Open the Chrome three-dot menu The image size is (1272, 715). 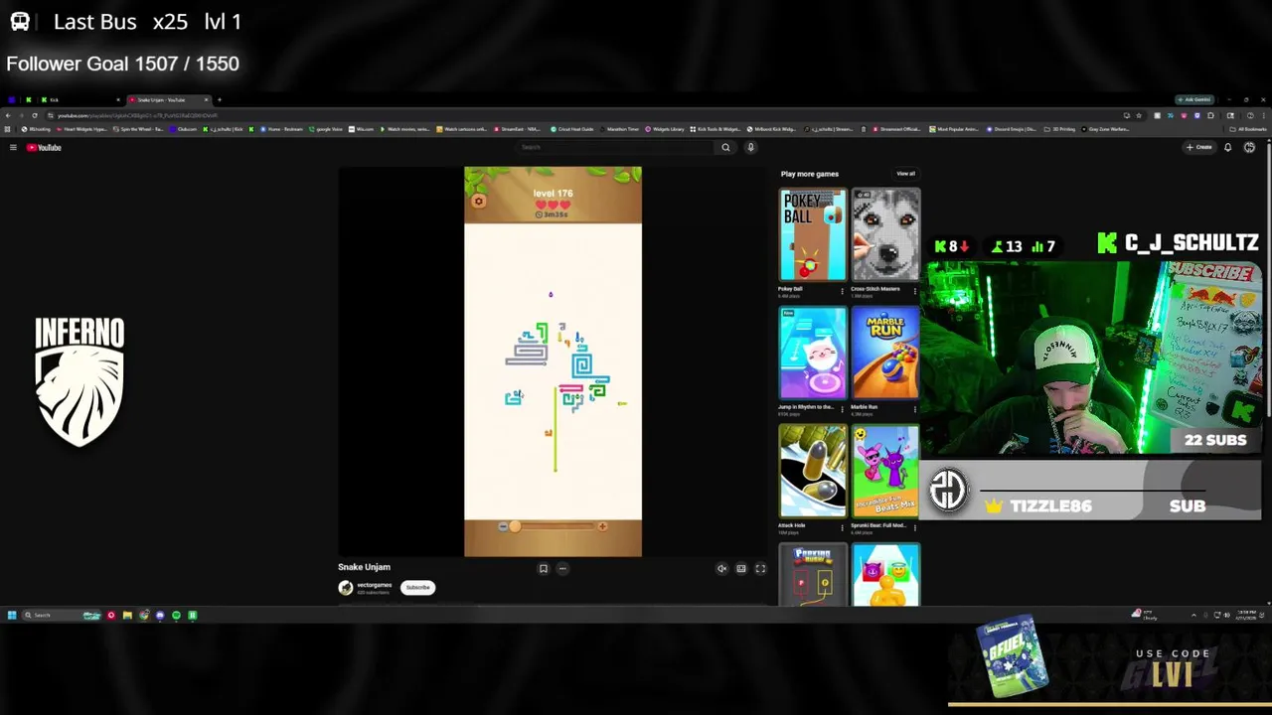point(1263,115)
